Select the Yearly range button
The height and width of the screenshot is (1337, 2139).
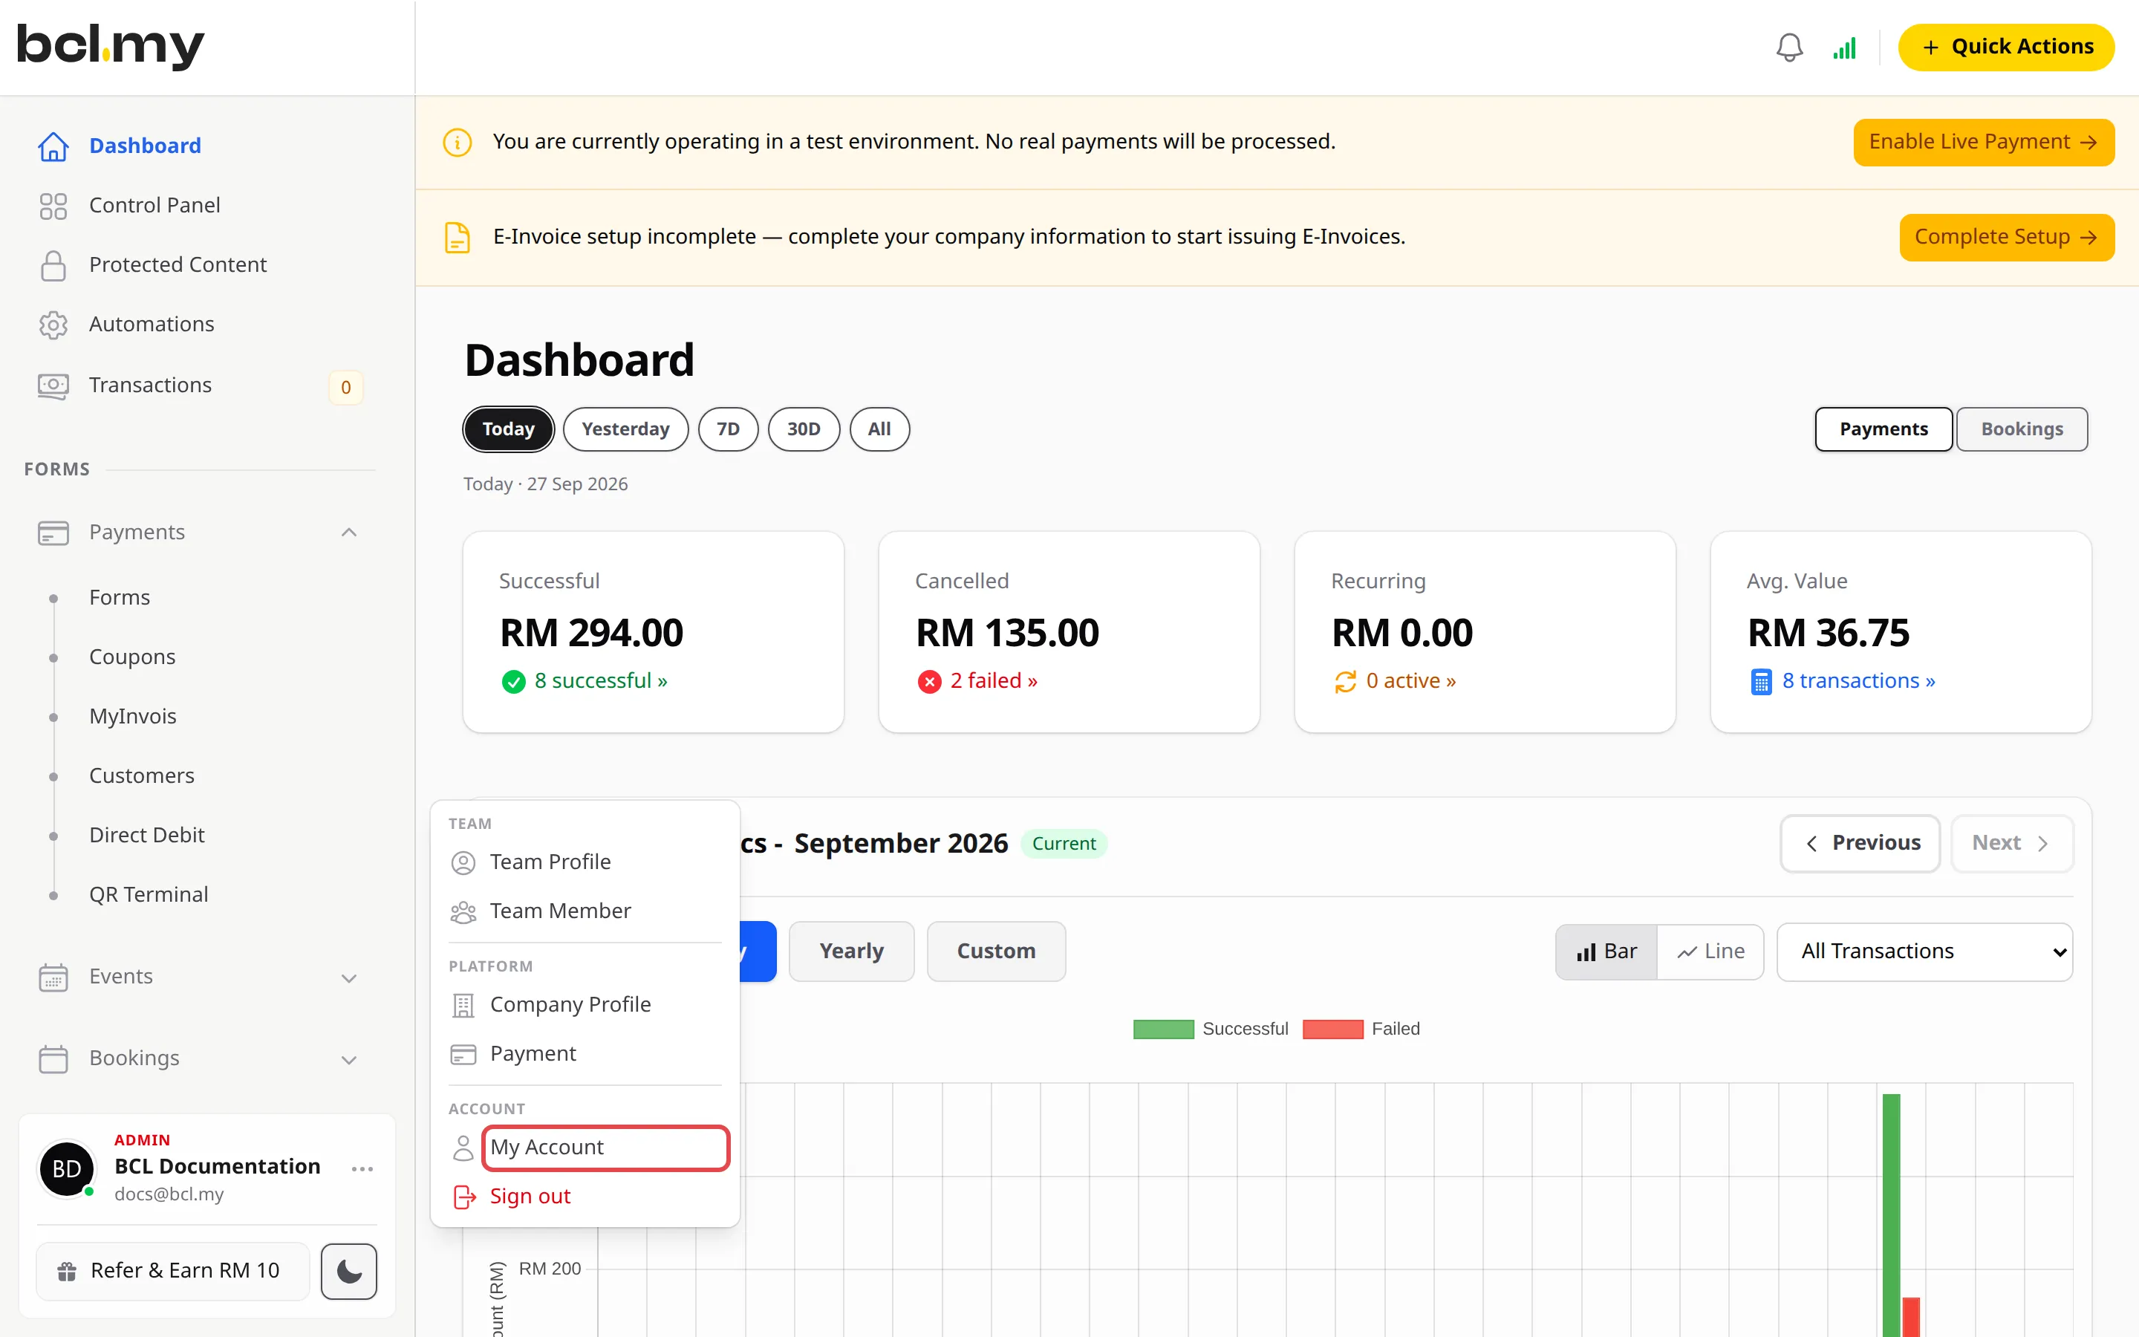click(851, 951)
